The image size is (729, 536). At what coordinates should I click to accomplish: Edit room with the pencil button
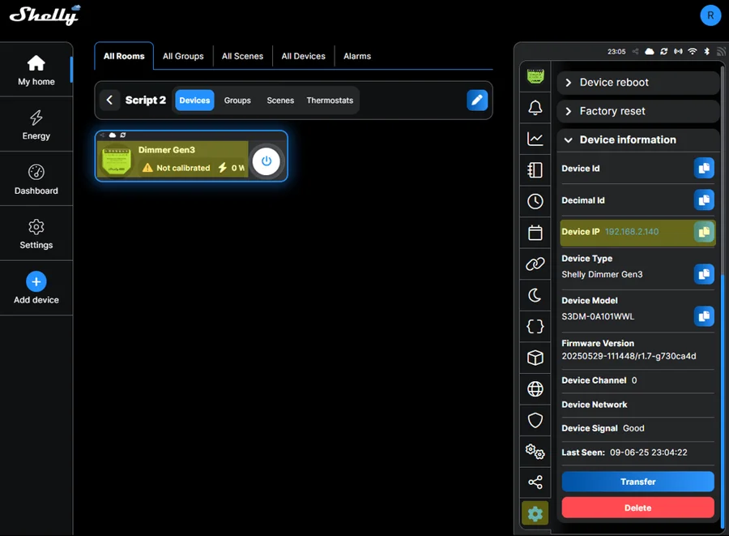pos(477,100)
